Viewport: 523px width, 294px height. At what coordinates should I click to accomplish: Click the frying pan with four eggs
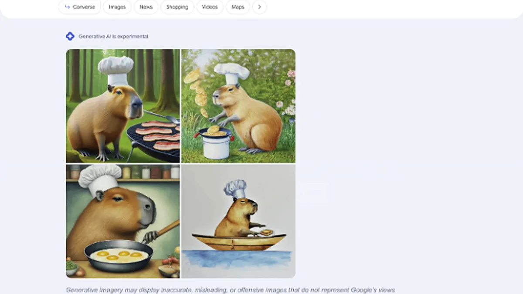click(x=119, y=256)
